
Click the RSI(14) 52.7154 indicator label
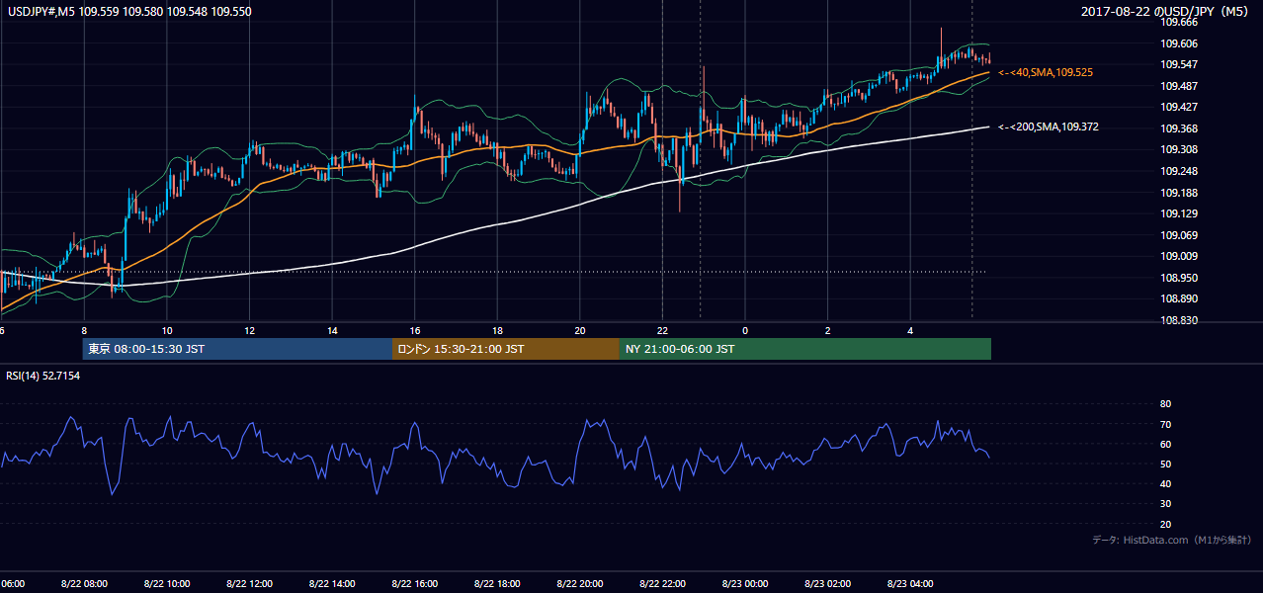pos(43,376)
